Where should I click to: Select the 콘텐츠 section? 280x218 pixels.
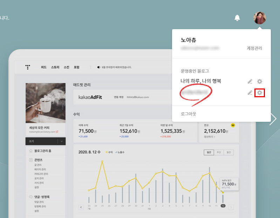tap(39, 160)
